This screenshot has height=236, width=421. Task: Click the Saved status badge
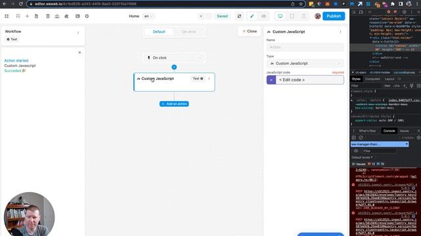[x=222, y=16]
